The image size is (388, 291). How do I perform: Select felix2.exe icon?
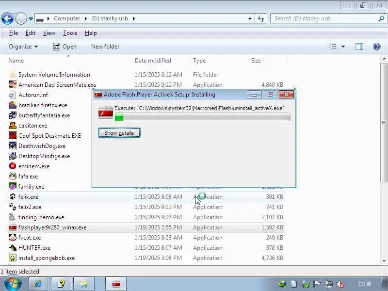pyautogui.click(x=13, y=207)
